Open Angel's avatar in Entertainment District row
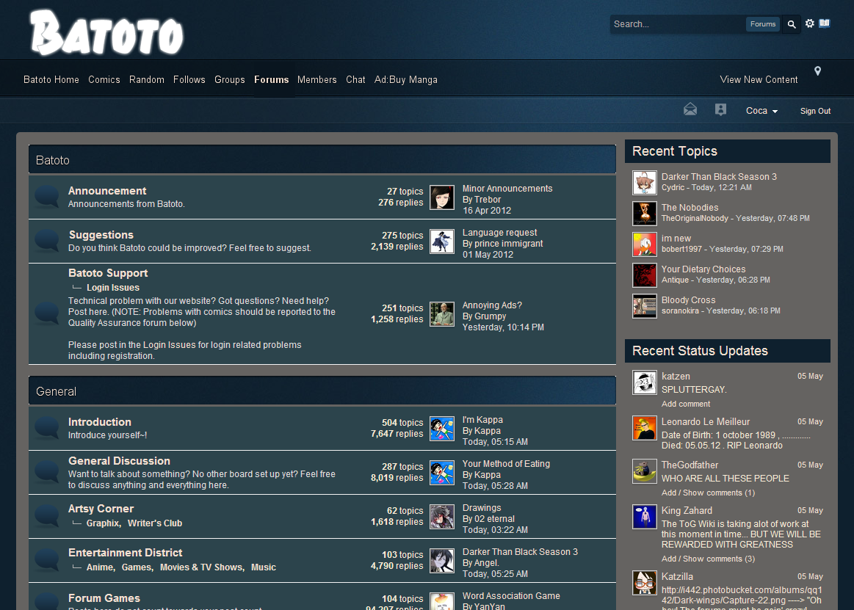The image size is (854, 610). (x=442, y=561)
